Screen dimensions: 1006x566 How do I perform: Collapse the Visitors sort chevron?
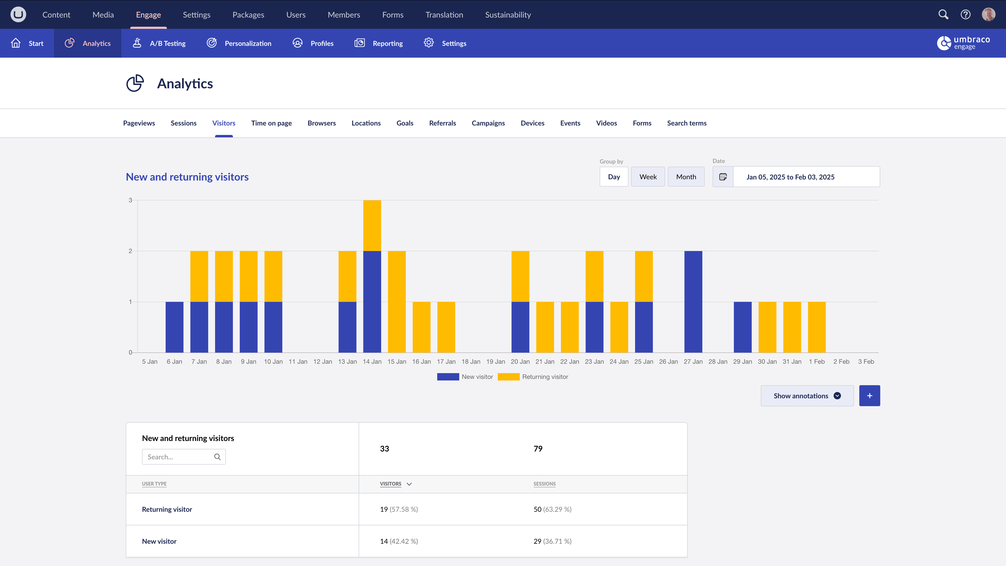coord(409,484)
